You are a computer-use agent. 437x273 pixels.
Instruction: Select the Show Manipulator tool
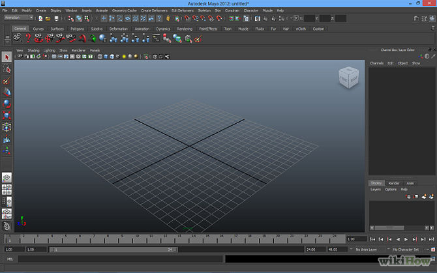point(7,151)
